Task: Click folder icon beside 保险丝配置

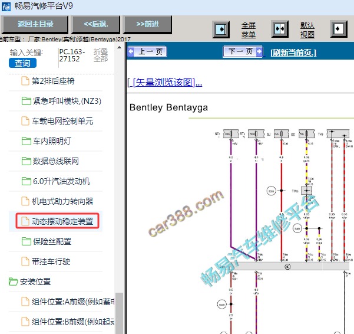Action: (26, 241)
